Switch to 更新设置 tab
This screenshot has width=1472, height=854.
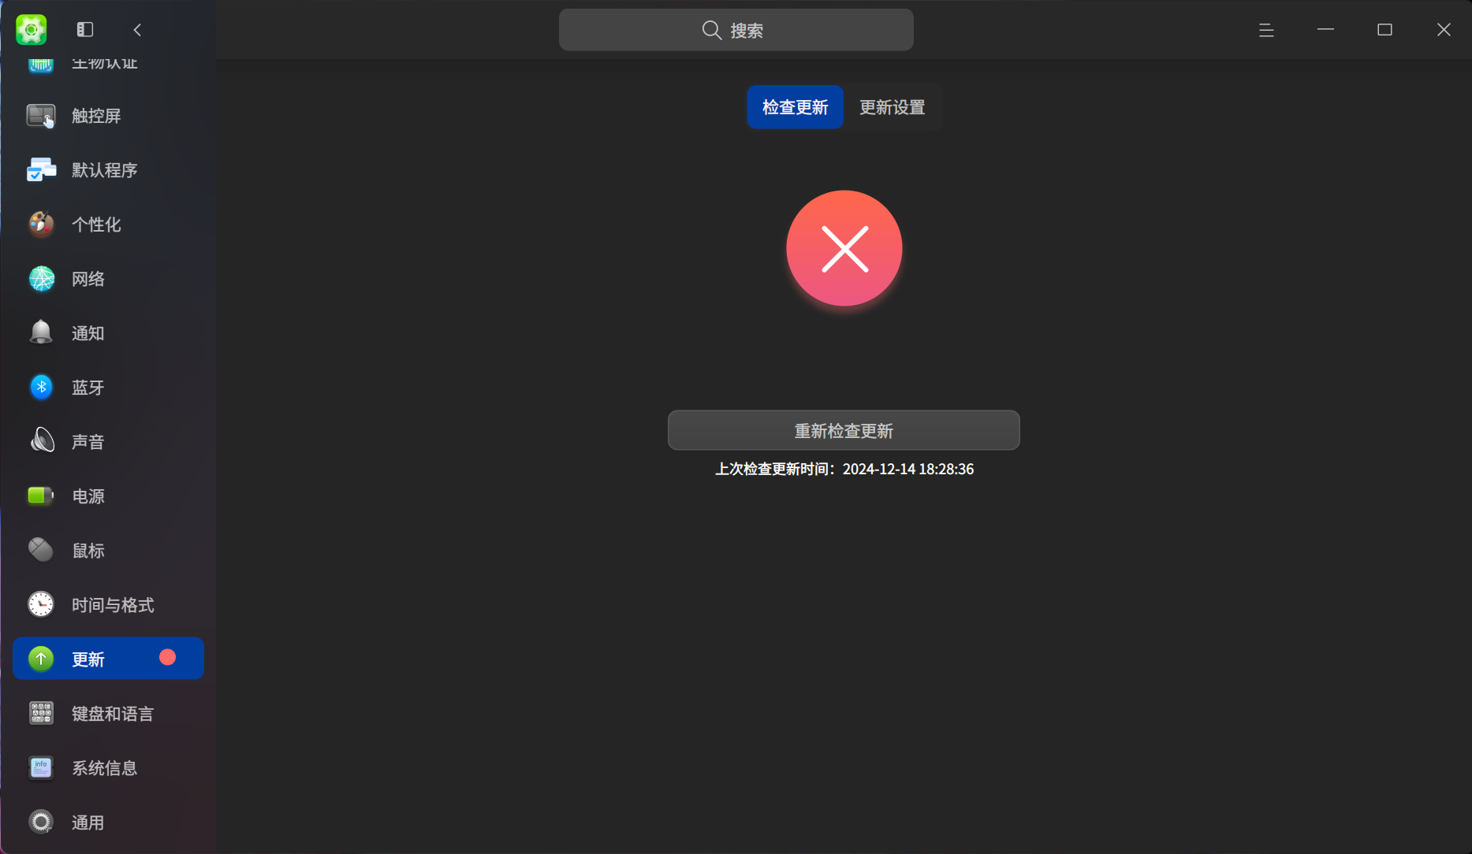coord(892,107)
